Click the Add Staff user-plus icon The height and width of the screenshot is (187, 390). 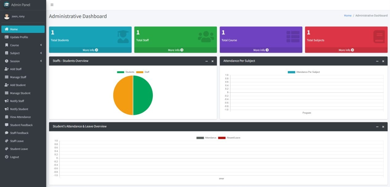[6, 69]
